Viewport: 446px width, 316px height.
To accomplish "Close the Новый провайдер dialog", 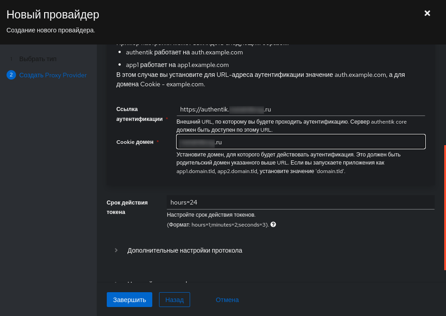I will tap(427, 13).
